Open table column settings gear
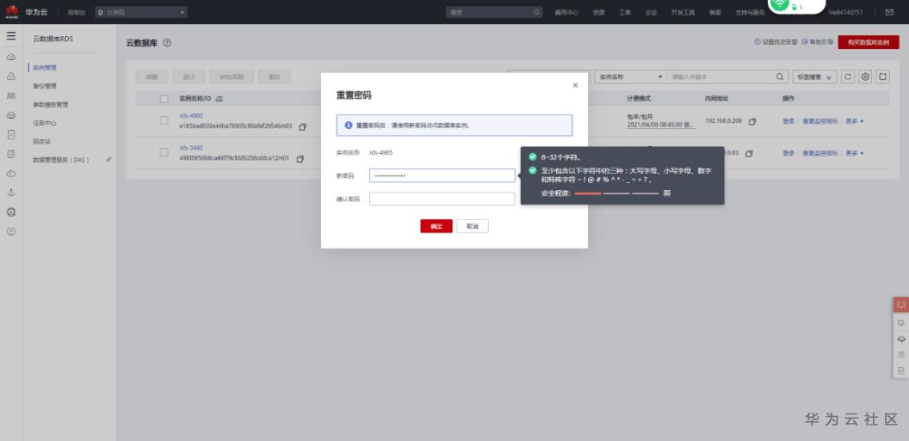The image size is (909, 441). [865, 77]
